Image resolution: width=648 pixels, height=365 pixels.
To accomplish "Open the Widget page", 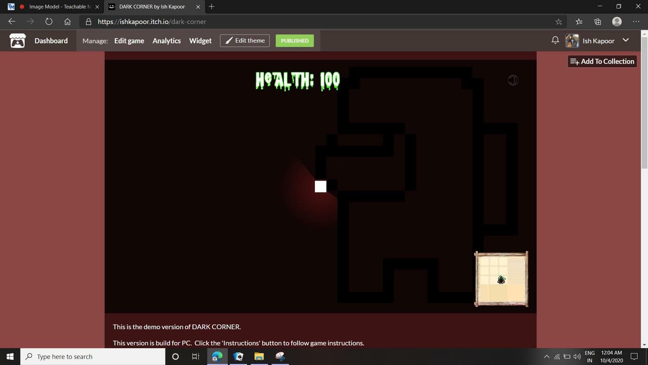I will coord(200,41).
